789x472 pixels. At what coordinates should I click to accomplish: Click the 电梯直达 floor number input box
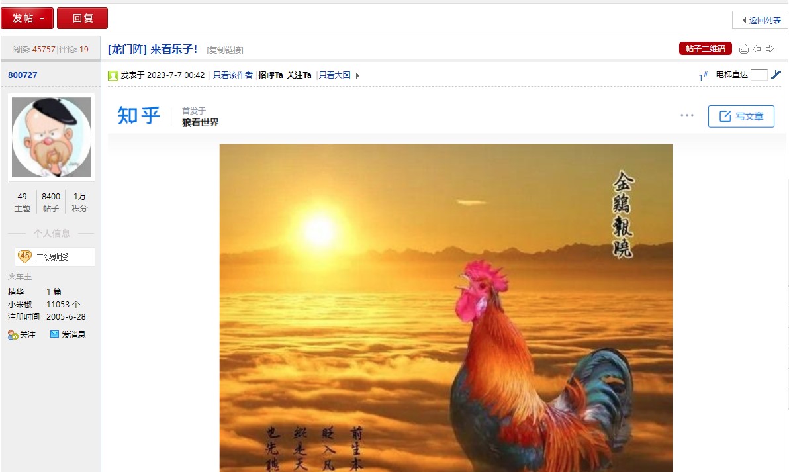tap(759, 75)
